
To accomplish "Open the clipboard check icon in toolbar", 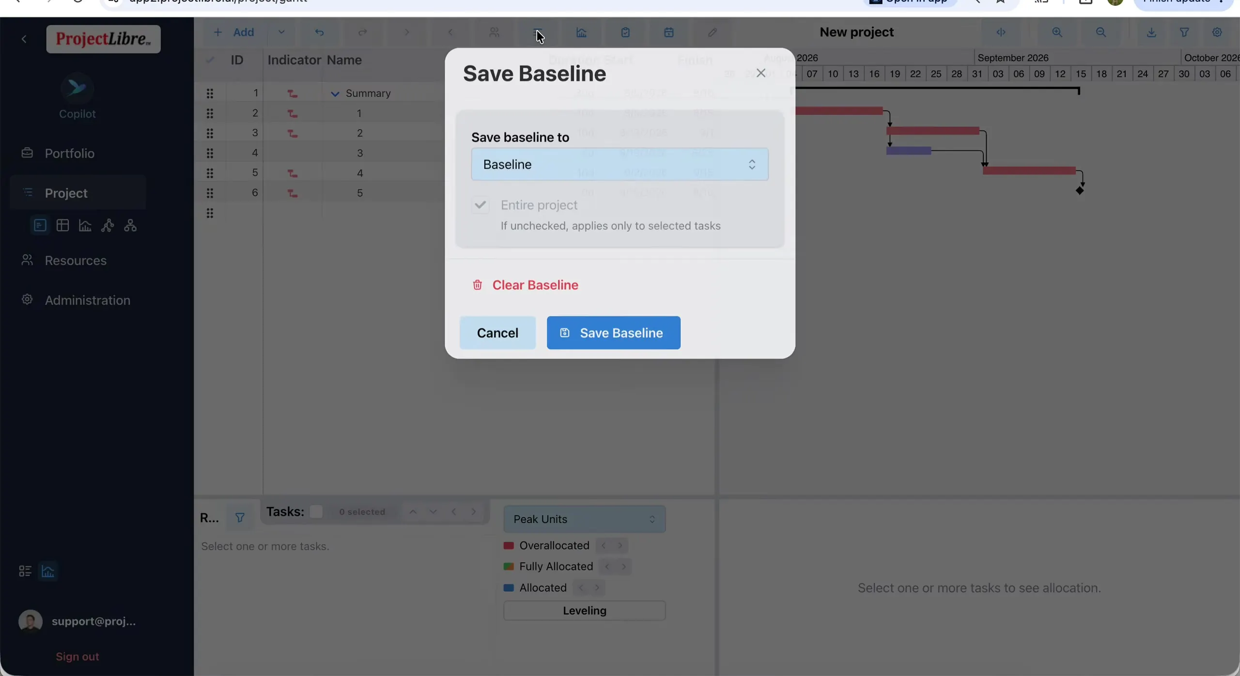I will coord(625,32).
